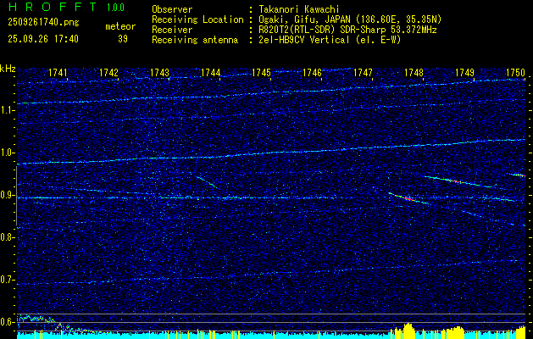Select the 2el-HB9CV Vertical antenna value
Viewport: 533px width, 339px height.
[x=330, y=40]
